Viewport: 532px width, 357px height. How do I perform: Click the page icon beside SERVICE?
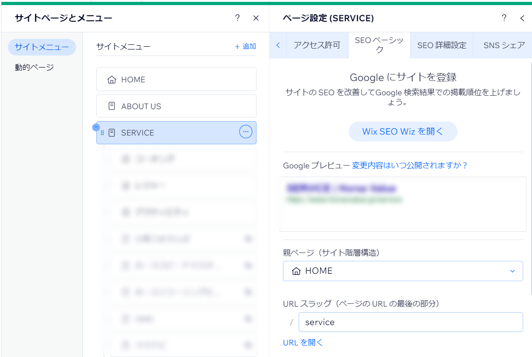pos(111,133)
